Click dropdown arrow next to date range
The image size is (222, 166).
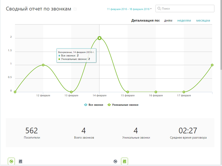pos(151,9)
